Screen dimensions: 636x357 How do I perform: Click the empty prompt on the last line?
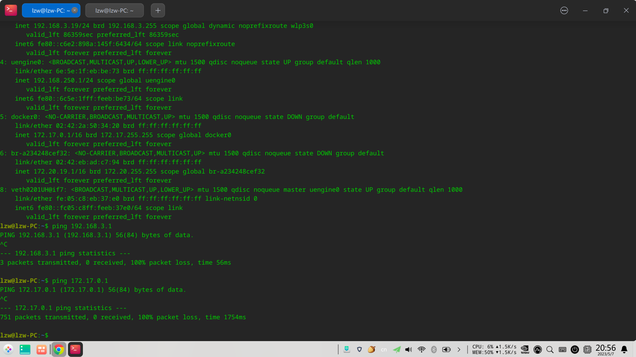(24, 335)
